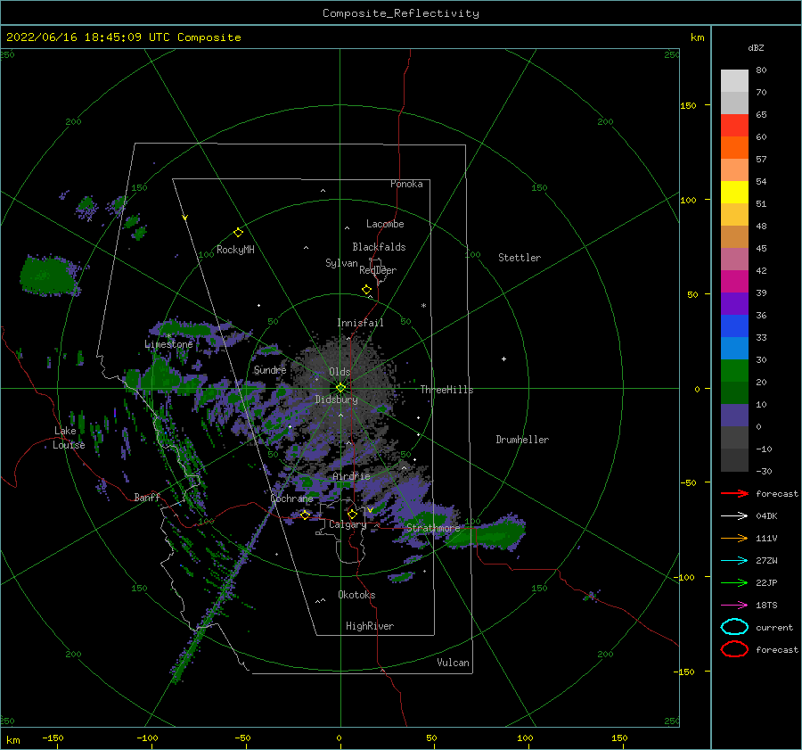Click the Vulcan town label

(x=454, y=663)
